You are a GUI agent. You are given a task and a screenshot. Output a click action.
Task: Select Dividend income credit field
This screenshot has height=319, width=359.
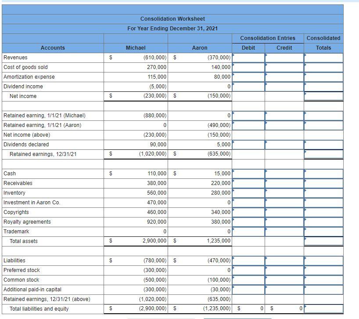284,87
